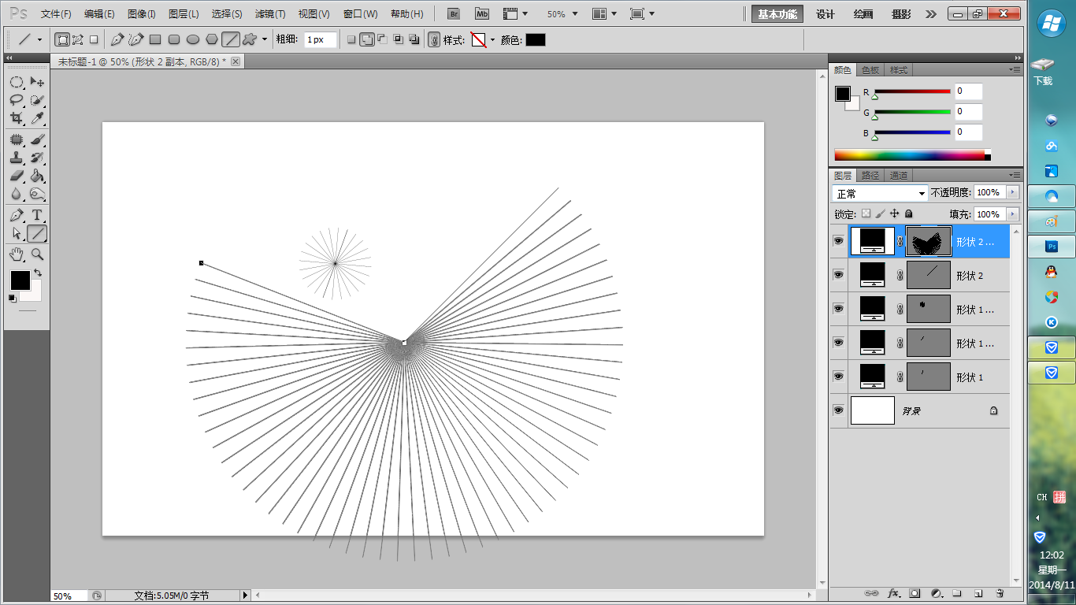Expand the opacity 不透明度 slider arrow
Screen dimensions: 1076x605
[x=1012, y=192]
